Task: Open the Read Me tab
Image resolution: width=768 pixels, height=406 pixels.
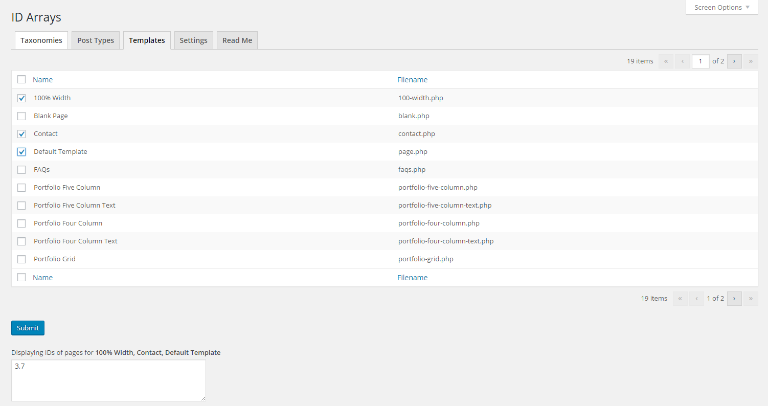Action: [x=237, y=40]
